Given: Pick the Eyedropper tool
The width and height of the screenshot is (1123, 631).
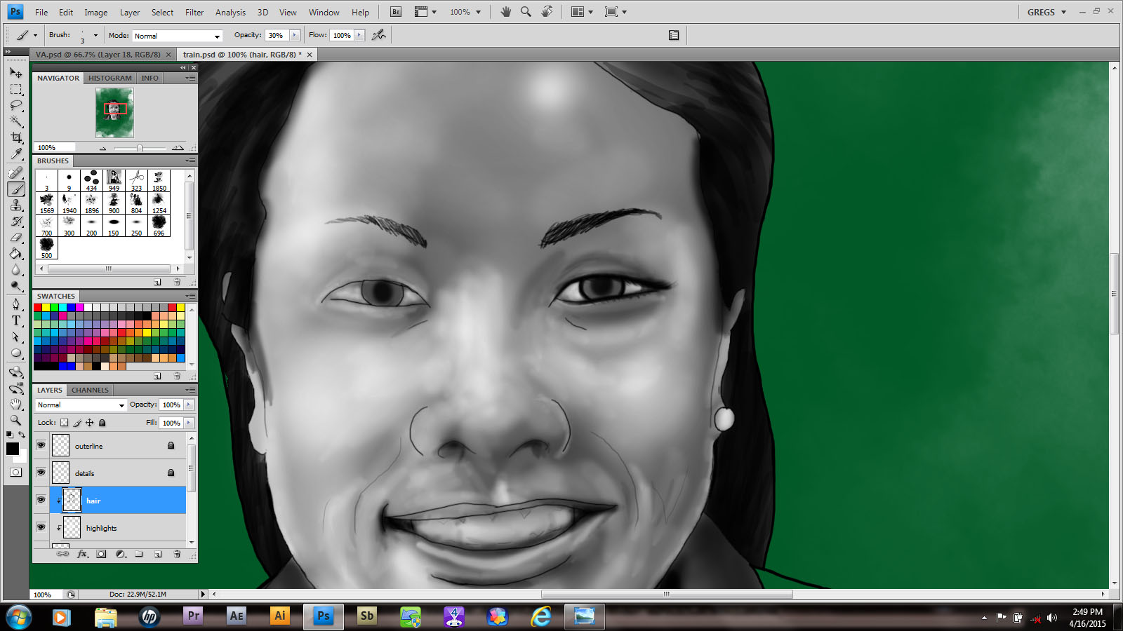Looking at the screenshot, I should (16, 154).
